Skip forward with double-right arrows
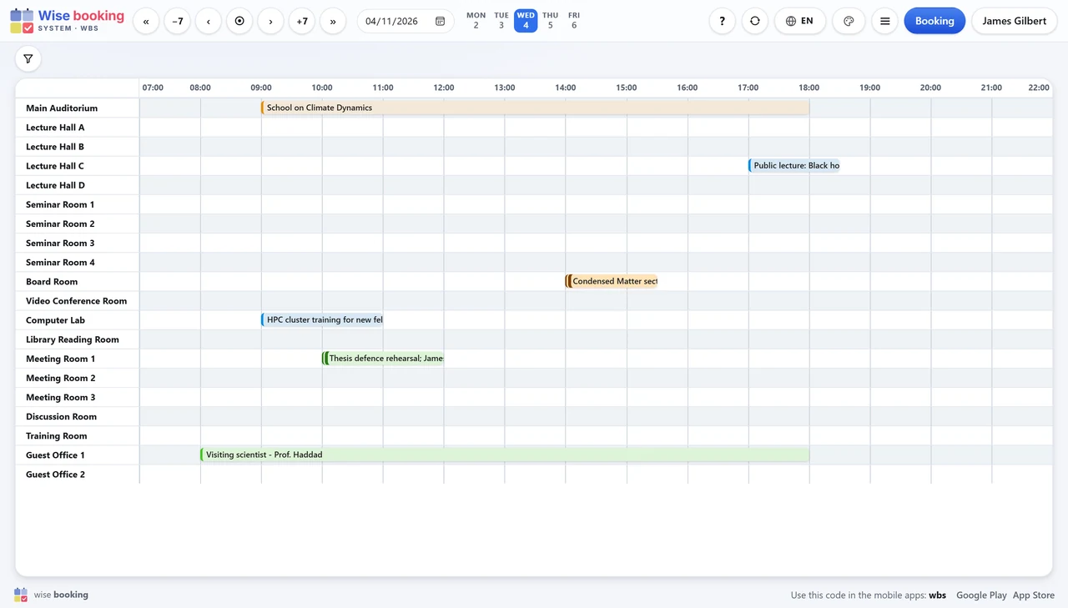The width and height of the screenshot is (1068, 608). (x=333, y=21)
